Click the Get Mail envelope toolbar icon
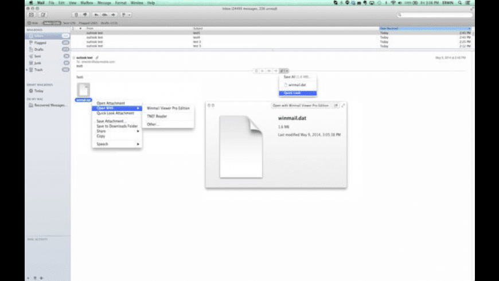Screen dimensions: 499x281 tap(31, 15)
